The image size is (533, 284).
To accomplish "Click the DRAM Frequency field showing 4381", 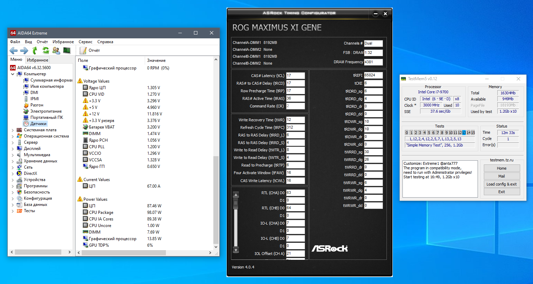I will pos(373,62).
